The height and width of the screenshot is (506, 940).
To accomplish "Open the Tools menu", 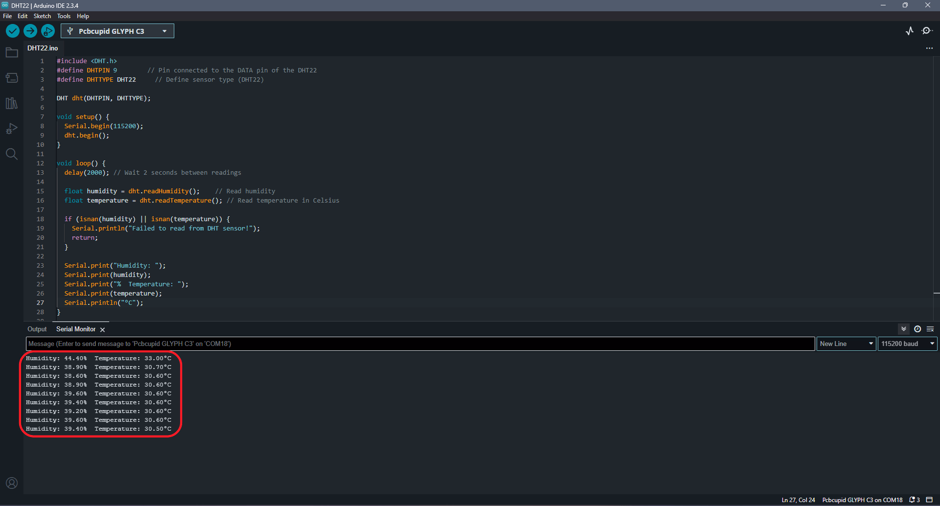I will [x=64, y=16].
